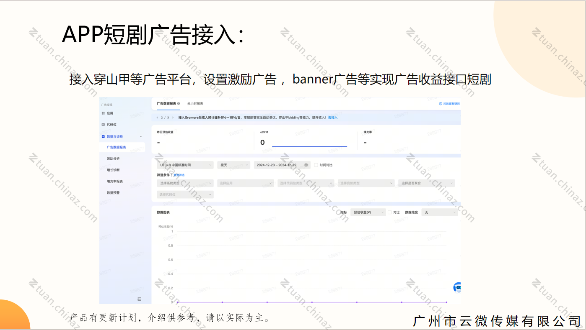Switch to the 分小时报表 tab
Screen dimensions: 586x330
[x=195, y=103]
